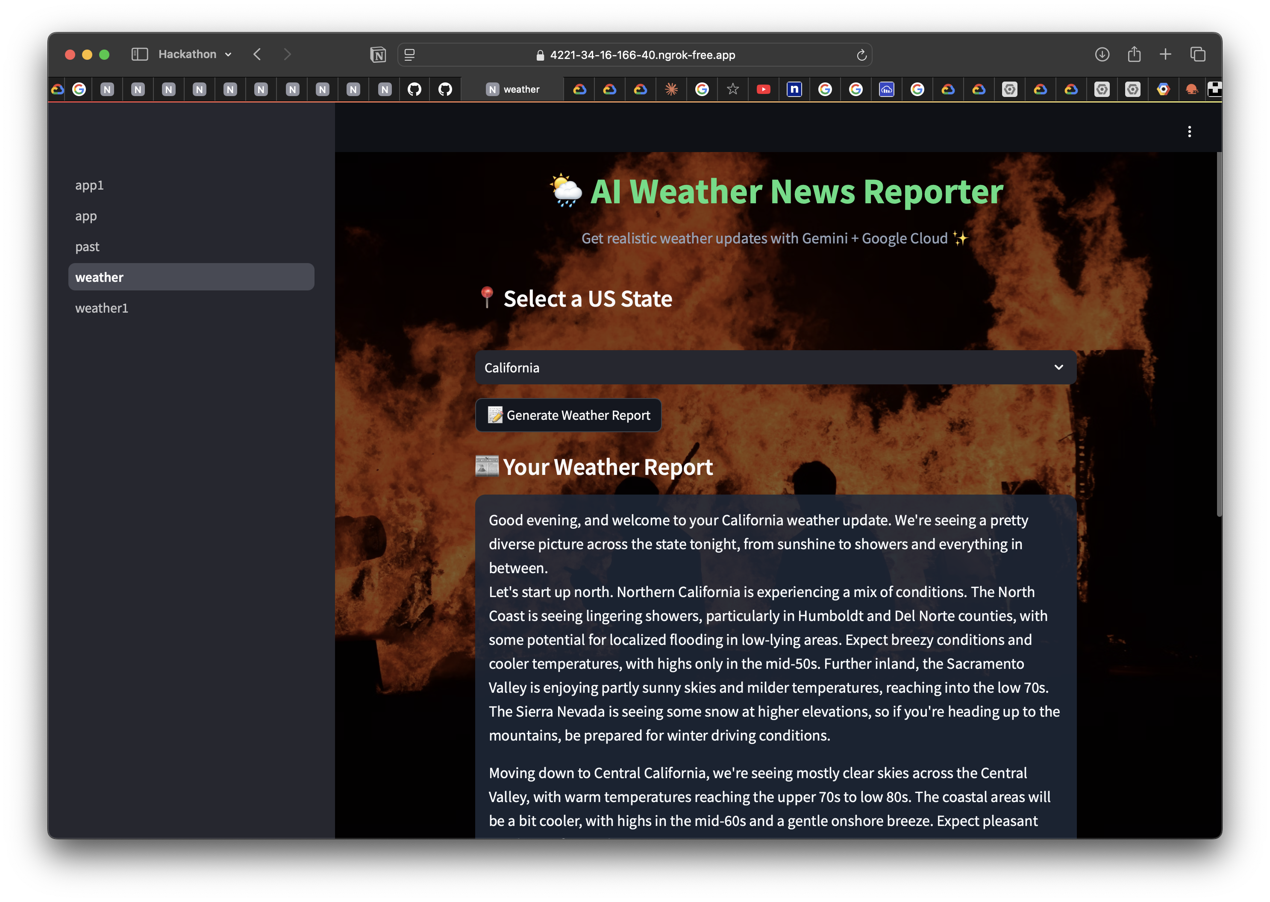Go to the past page in sidebar
This screenshot has height=902, width=1270.
coord(87,246)
